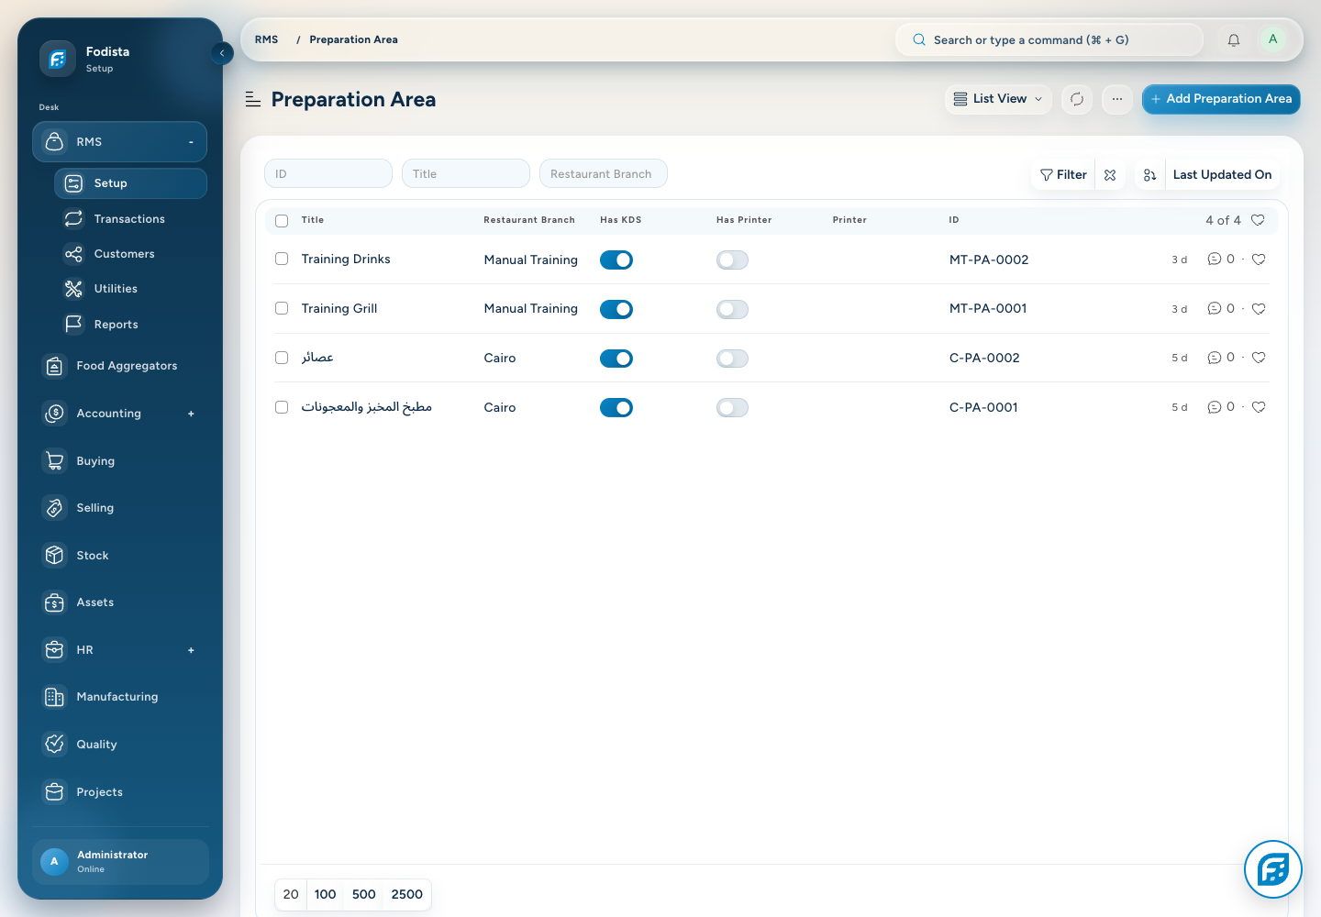Disable Has KDS for Training Drinks
This screenshot has width=1321, height=917.
616,260
